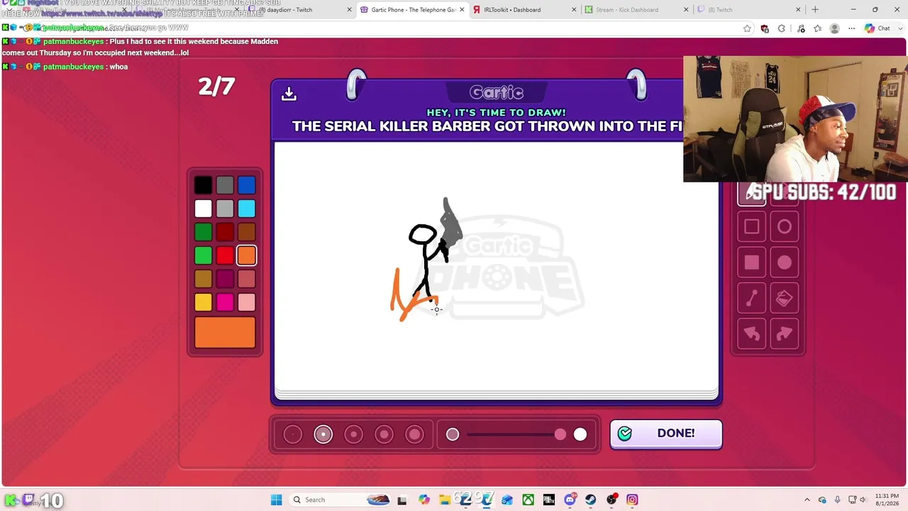Switch to the IRLToolkit - Dashboard tab
The height and width of the screenshot is (511, 908).
524,9
